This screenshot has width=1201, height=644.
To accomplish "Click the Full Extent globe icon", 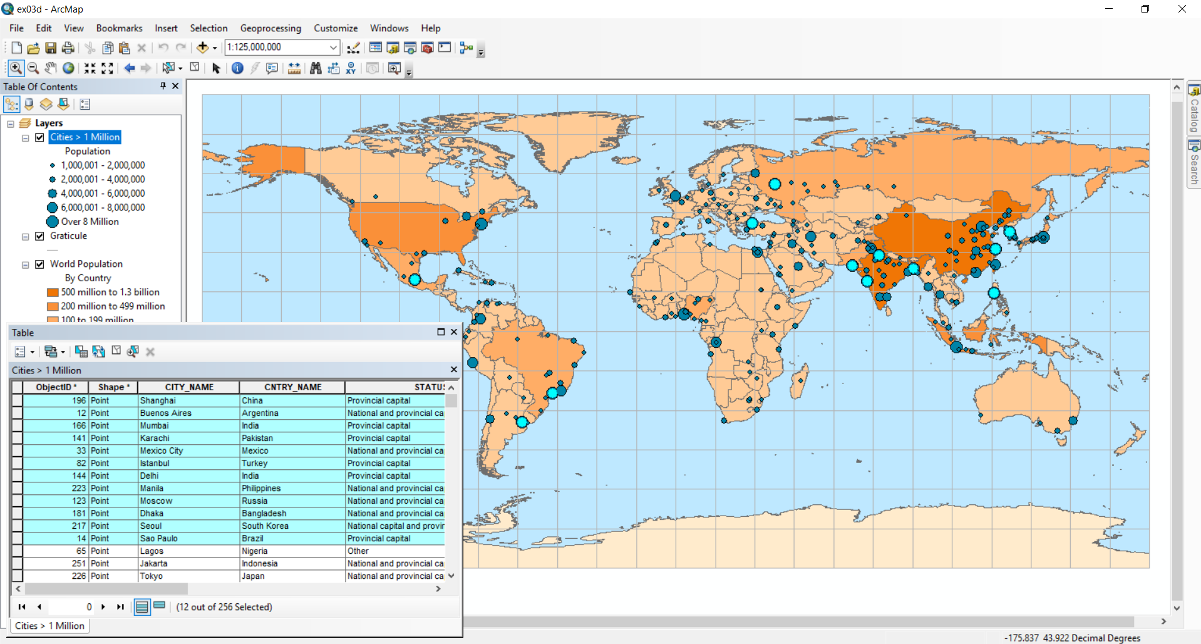I will (x=68, y=68).
